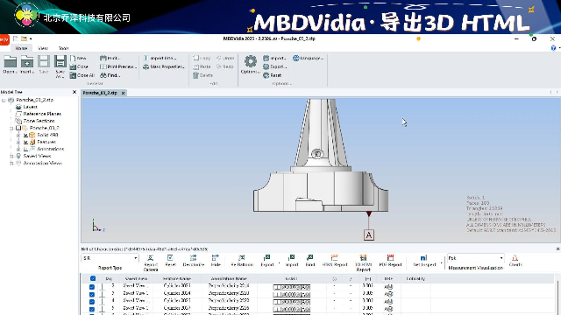Click Close in the ribbon file group
The width and height of the screenshot is (561, 315).
tap(80, 66)
